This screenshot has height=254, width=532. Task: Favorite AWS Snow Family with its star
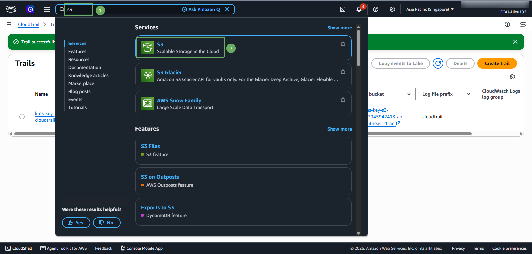point(343,100)
